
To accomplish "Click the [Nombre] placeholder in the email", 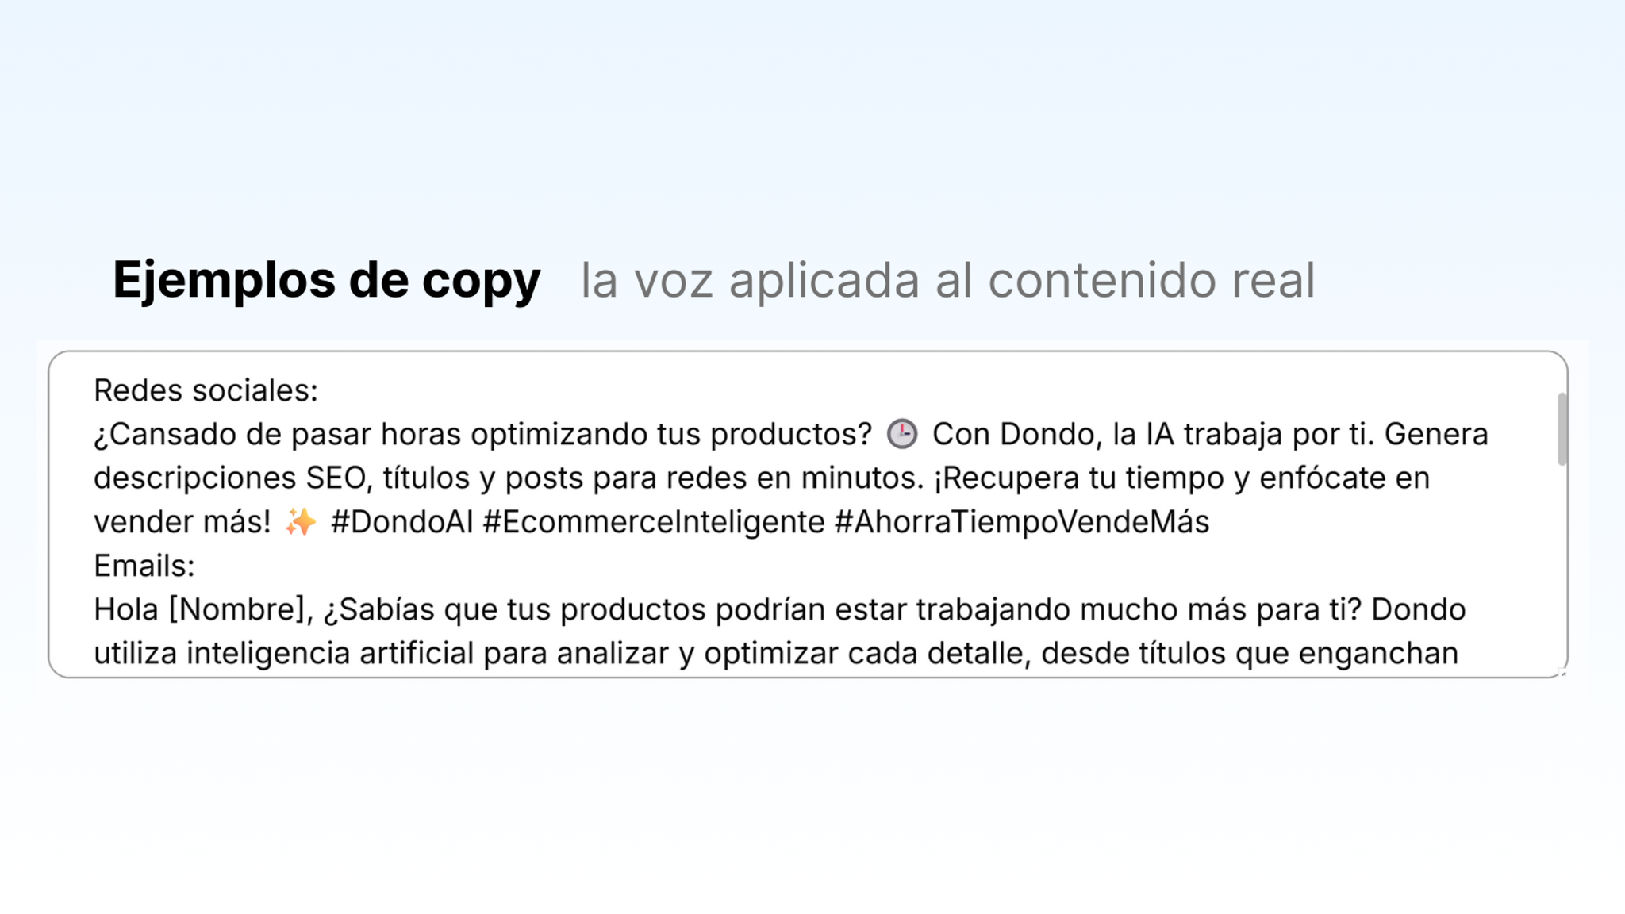I will coord(237,609).
